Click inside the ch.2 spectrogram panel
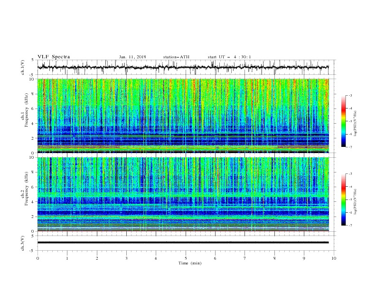376x290 pixels. (183, 194)
